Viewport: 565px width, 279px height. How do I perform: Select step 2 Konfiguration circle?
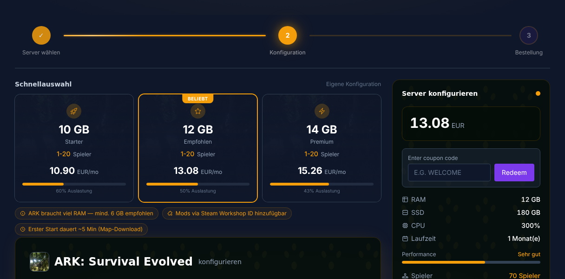click(288, 35)
